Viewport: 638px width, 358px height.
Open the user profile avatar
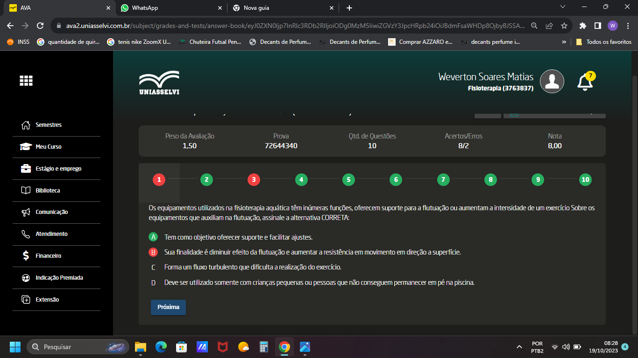click(552, 81)
